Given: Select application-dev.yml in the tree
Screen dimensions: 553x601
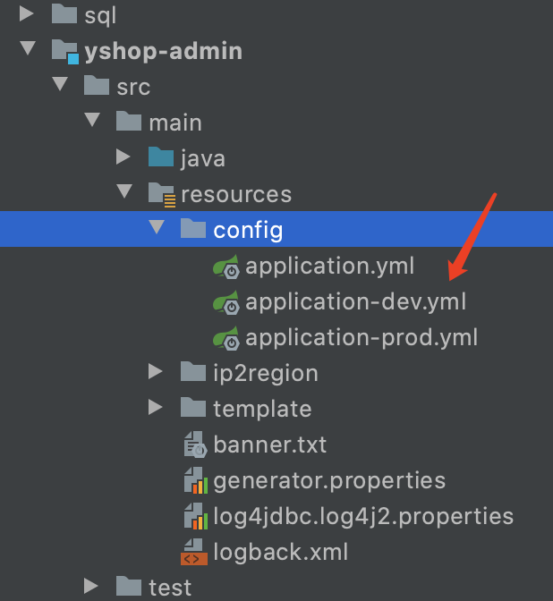Looking at the screenshot, I should [x=355, y=302].
